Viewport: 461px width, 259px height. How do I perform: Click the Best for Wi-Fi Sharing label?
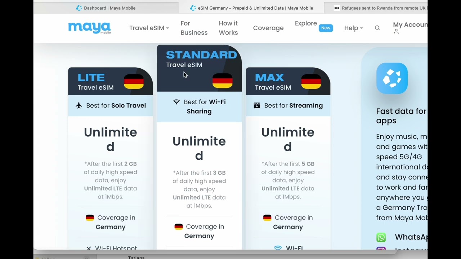point(205,106)
